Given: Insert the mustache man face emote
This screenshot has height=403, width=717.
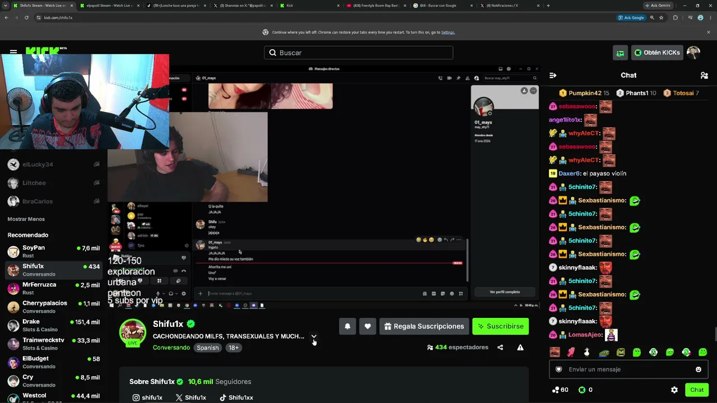Looking at the screenshot, I should pyautogui.click(x=555, y=352).
